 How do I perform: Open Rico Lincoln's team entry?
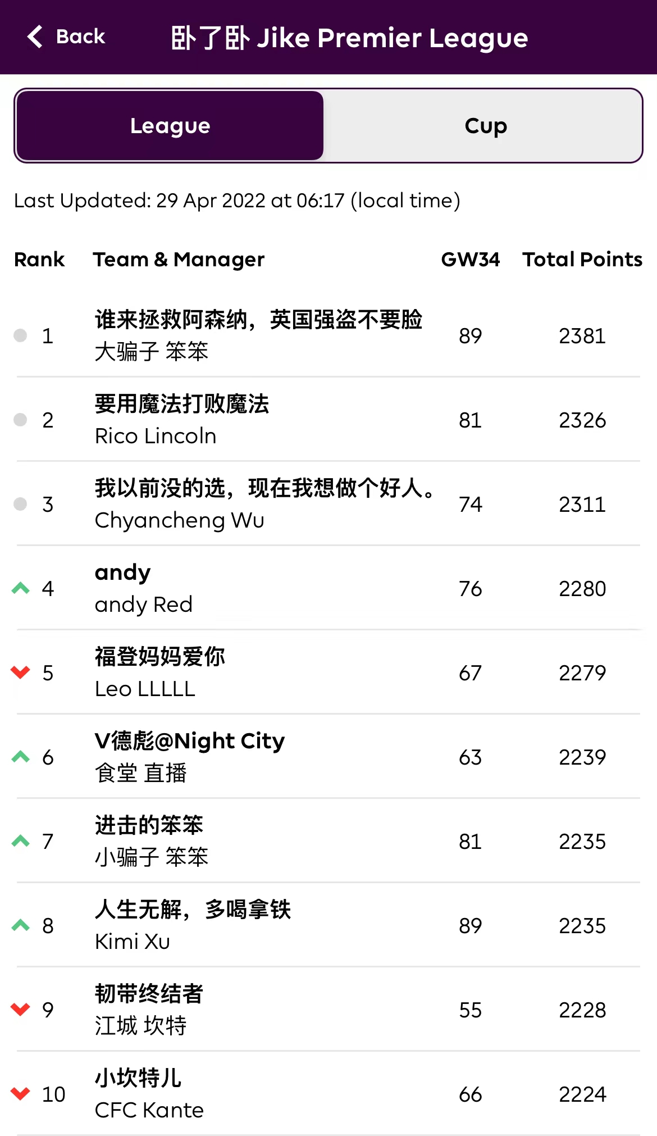point(156,436)
